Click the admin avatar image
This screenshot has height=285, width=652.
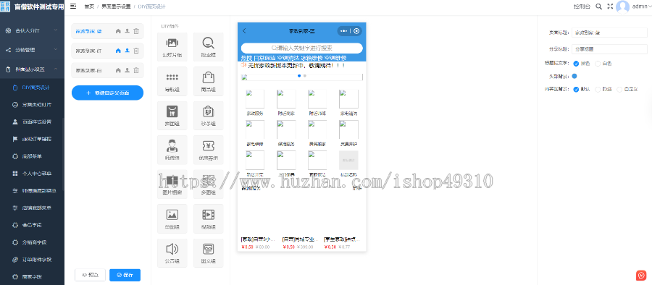[x=622, y=7]
